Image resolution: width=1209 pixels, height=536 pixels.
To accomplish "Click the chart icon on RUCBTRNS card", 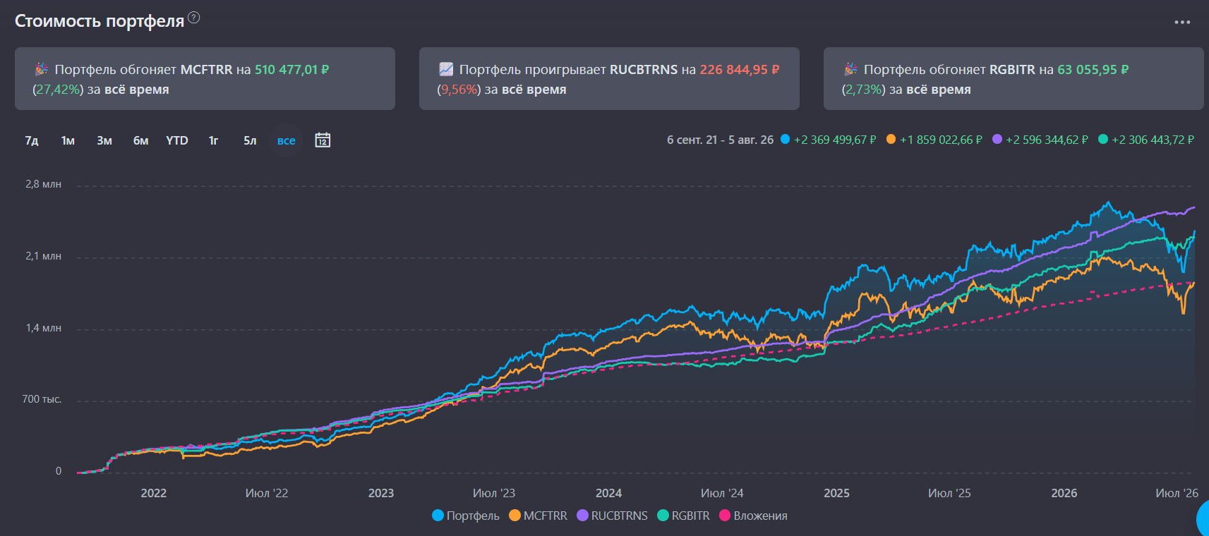I will pos(446,69).
